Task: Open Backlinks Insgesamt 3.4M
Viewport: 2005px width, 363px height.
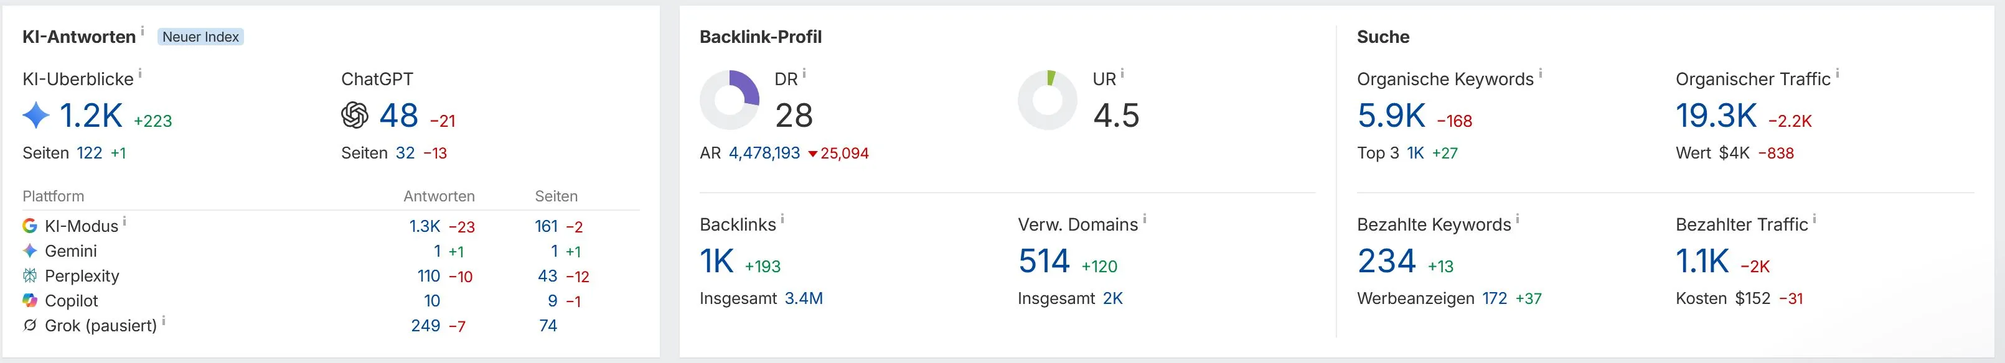Action: coord(804,298)
